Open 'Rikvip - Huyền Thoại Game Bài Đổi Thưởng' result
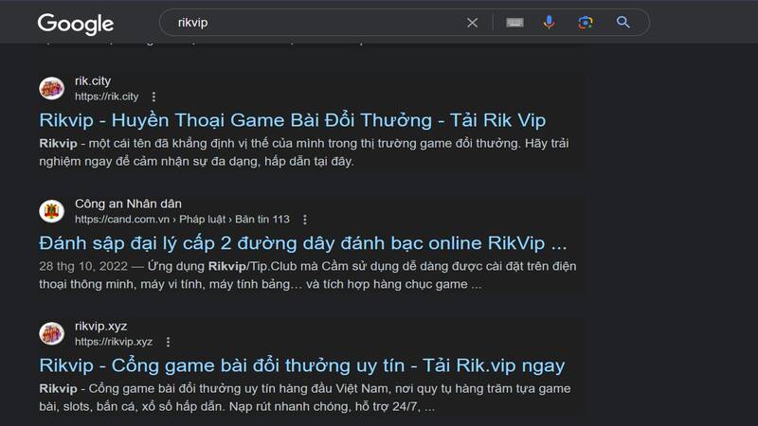758x426 pixels. [292, 120]
